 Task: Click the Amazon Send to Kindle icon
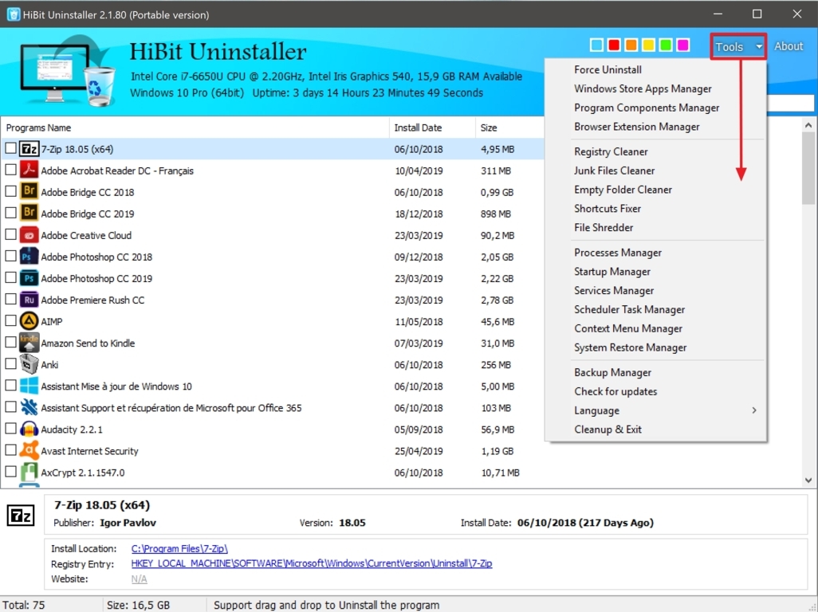(x=29, y=343)
